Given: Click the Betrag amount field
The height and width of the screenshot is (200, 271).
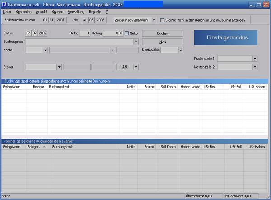Looking at the screenshot, I should 113,33.
